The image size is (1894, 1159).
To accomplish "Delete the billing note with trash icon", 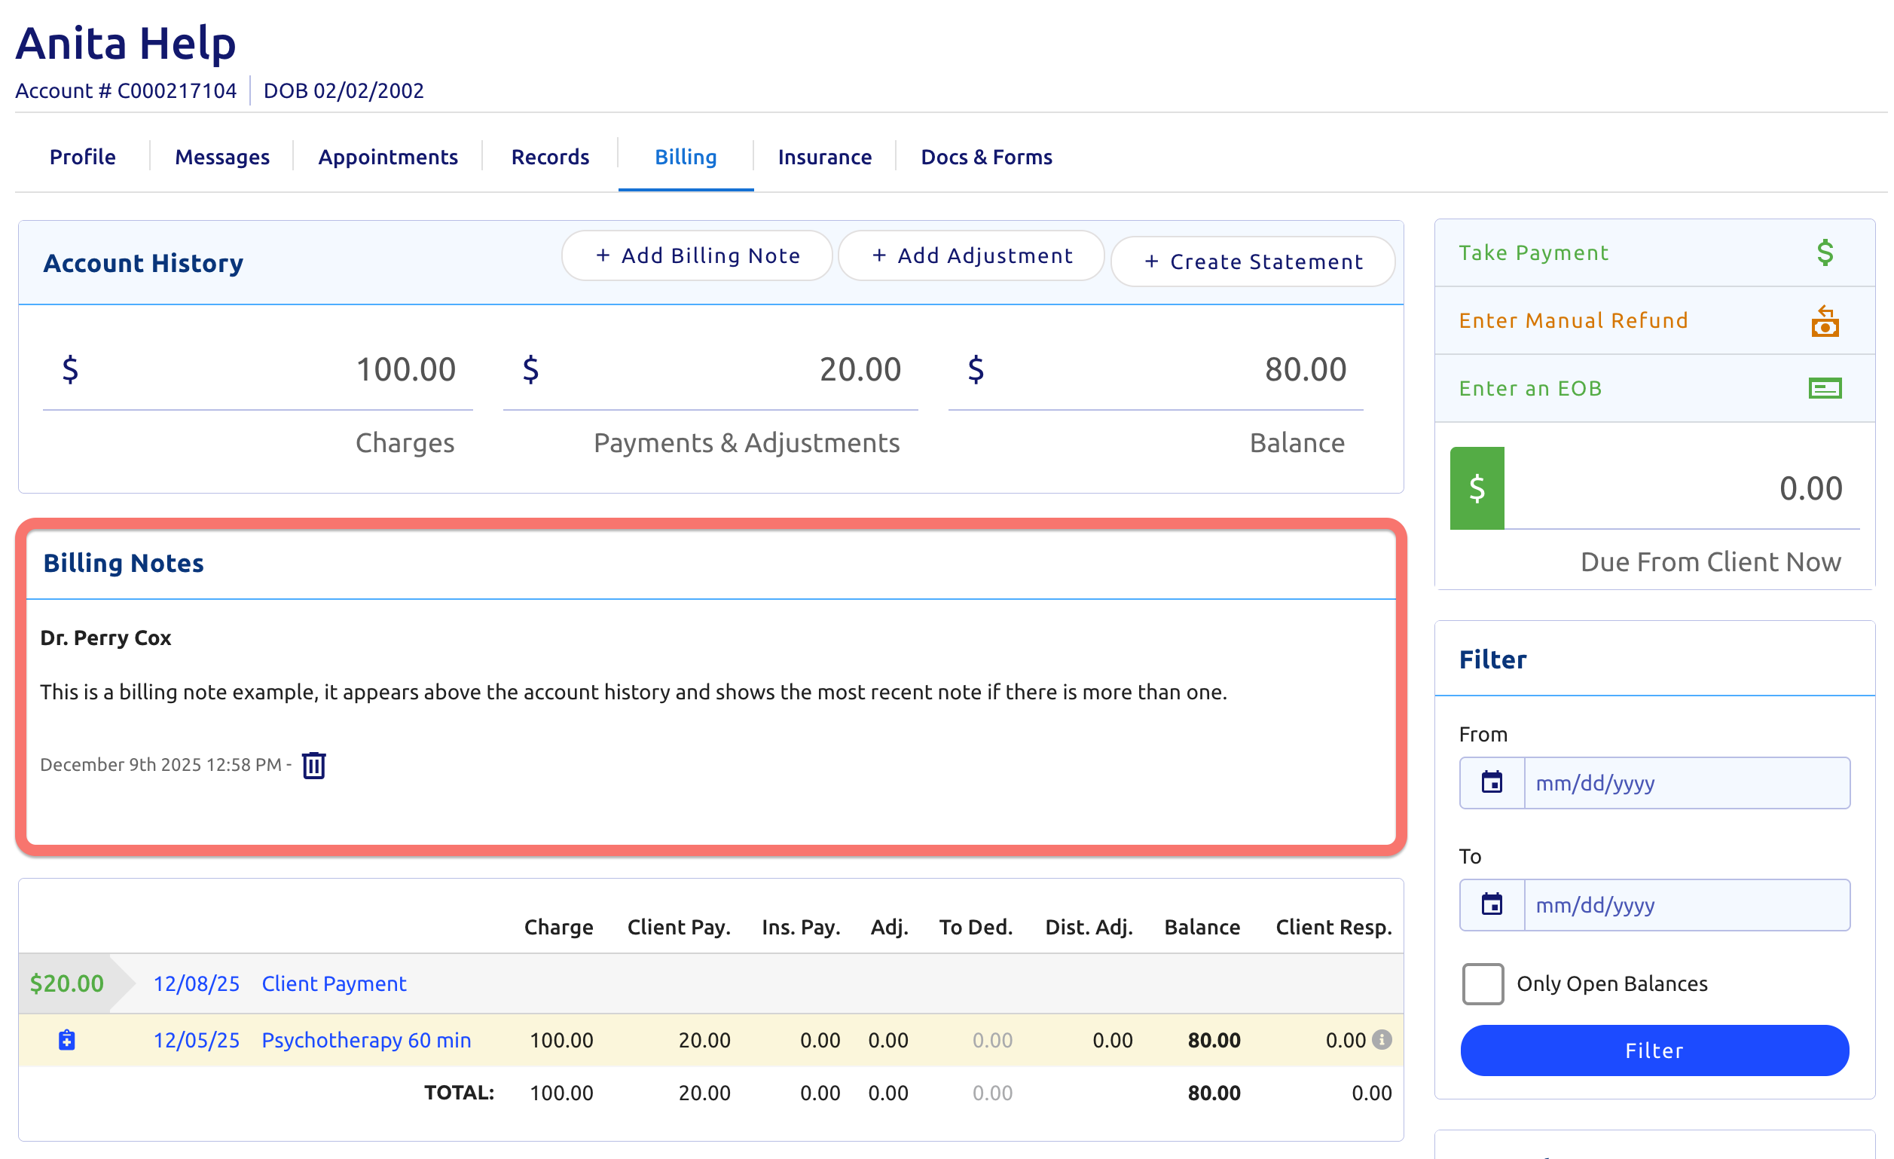I will click(313, 765).
